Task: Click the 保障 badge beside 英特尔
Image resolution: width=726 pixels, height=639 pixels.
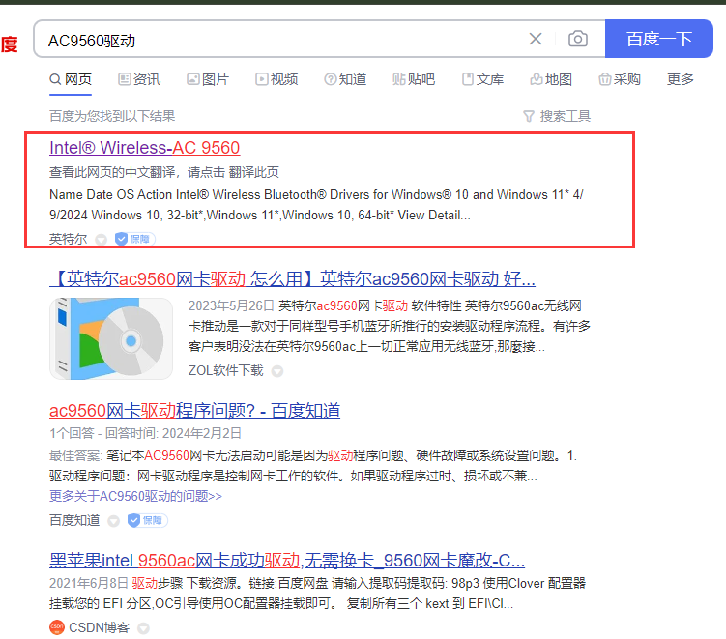Action: click(134, 239)
